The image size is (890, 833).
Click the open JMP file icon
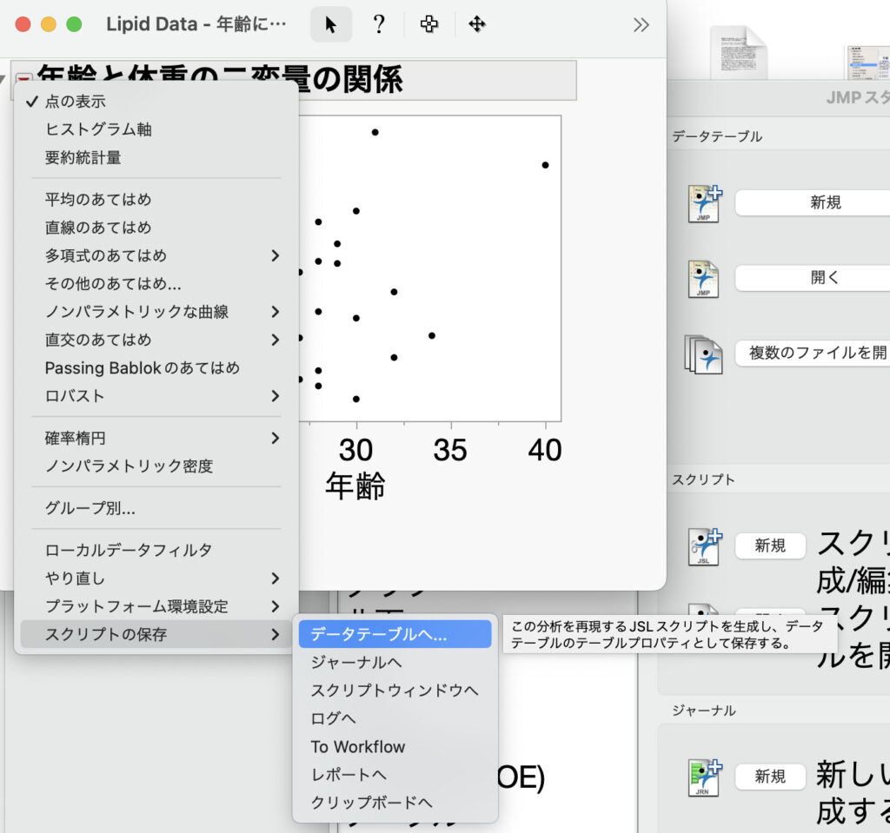tap(703, 276)
